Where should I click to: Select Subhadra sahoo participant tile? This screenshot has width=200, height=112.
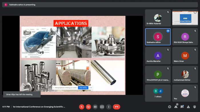pyautogui.click(x=158, y=37)
